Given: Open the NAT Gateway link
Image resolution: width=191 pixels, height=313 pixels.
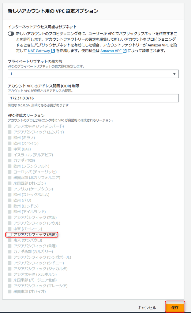Looking at the screenshot, I should point(39,51).
